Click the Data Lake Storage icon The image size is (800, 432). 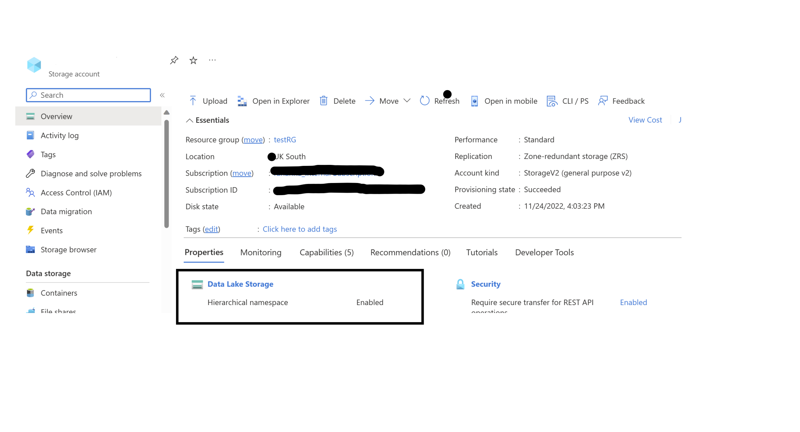(197, 285)
